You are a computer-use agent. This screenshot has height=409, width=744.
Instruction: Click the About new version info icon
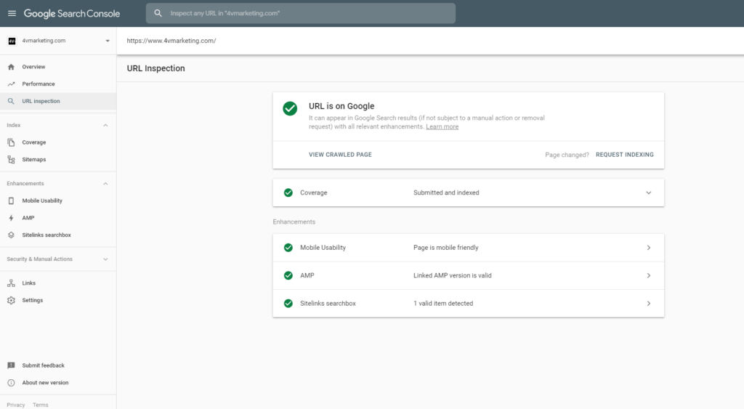[x=11, y=383]
